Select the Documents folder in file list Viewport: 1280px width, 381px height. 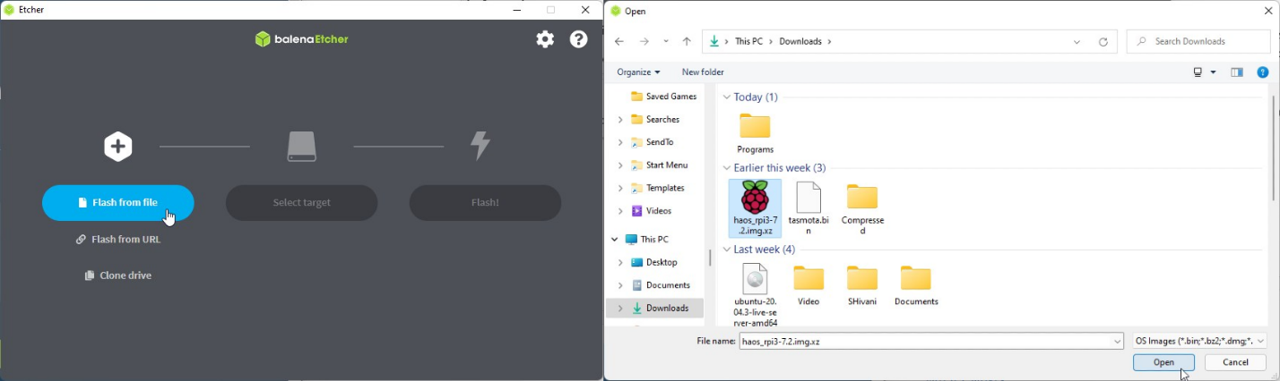coord(916,286)
